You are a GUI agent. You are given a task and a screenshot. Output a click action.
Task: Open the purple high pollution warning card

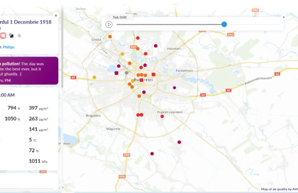29,71
